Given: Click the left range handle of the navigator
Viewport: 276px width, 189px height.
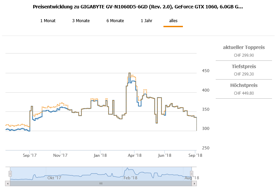Looking at the screenshot, I should [10, 174].
